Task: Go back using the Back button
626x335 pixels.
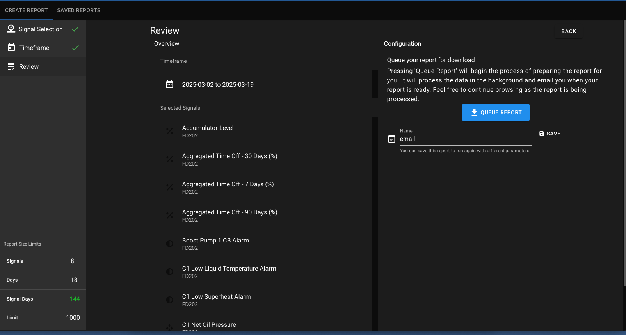Action: click(x=568, y=31)
